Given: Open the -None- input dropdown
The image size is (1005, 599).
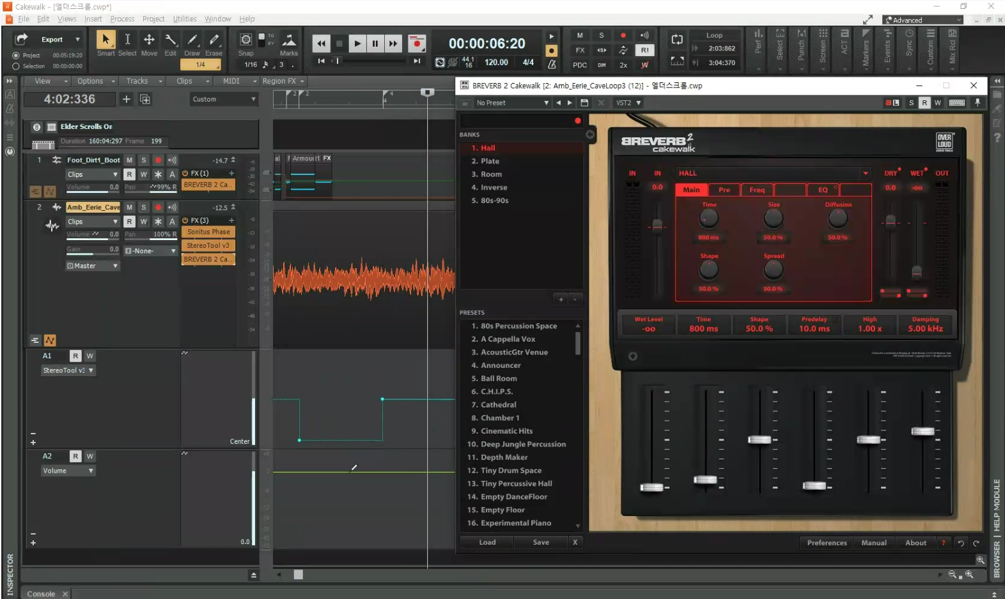Looking at the screenshot, I should [151, 251].
